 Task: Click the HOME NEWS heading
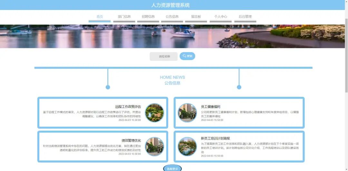pos(172,77)
